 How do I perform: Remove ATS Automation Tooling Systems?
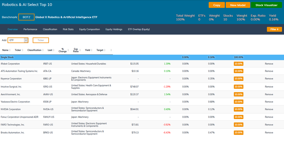(269, 71)
